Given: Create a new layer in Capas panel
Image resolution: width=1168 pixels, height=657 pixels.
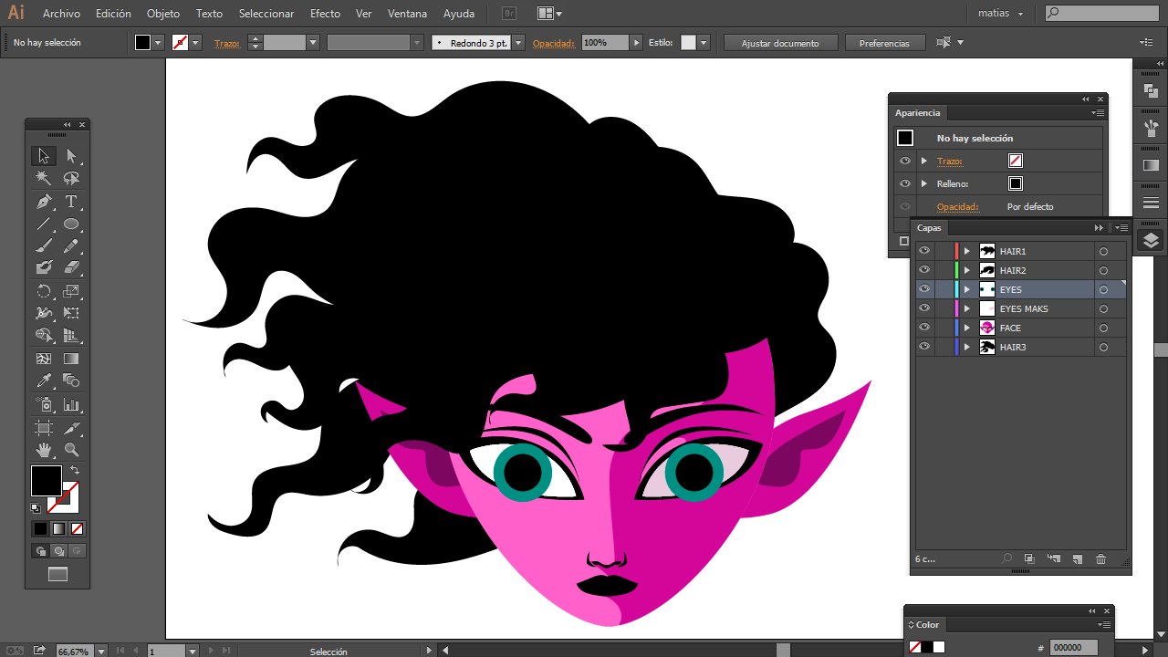Looking at the screenshot, I should point(1077,558).
